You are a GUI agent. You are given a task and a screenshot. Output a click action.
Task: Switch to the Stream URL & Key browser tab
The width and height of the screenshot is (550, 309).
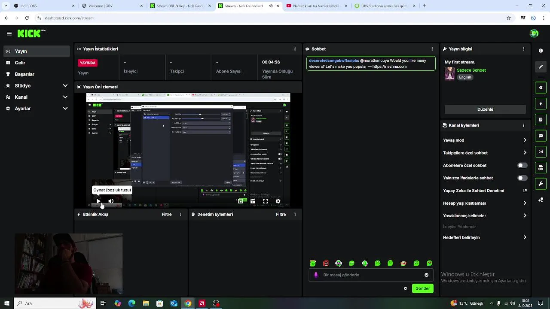[x=180, y=6]
